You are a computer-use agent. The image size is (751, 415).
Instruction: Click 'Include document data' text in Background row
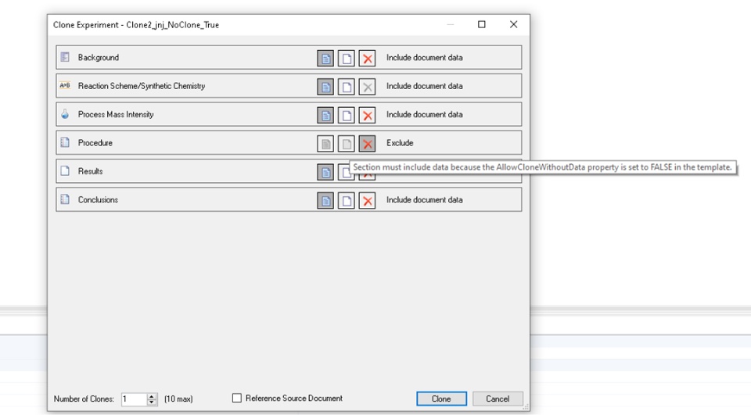pyautogui.click(x=424, y=57)
